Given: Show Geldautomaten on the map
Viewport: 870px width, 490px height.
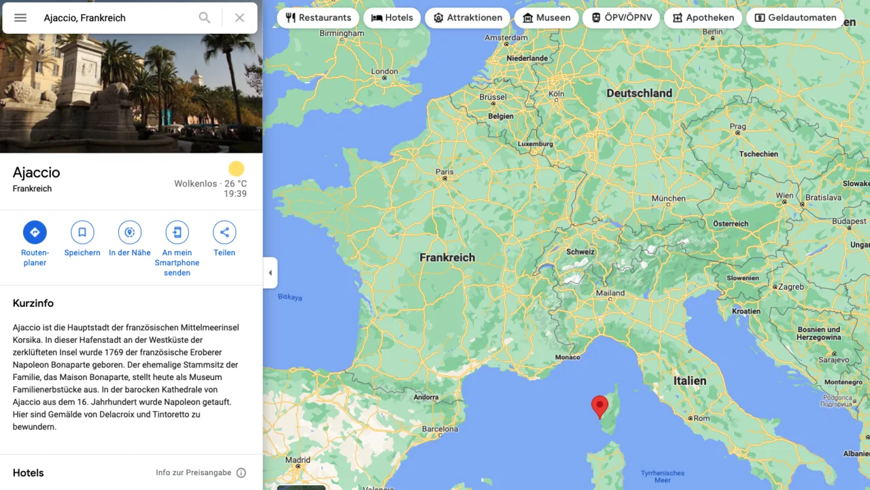Looking at the screenshot, I should click(x=795, y=18).
